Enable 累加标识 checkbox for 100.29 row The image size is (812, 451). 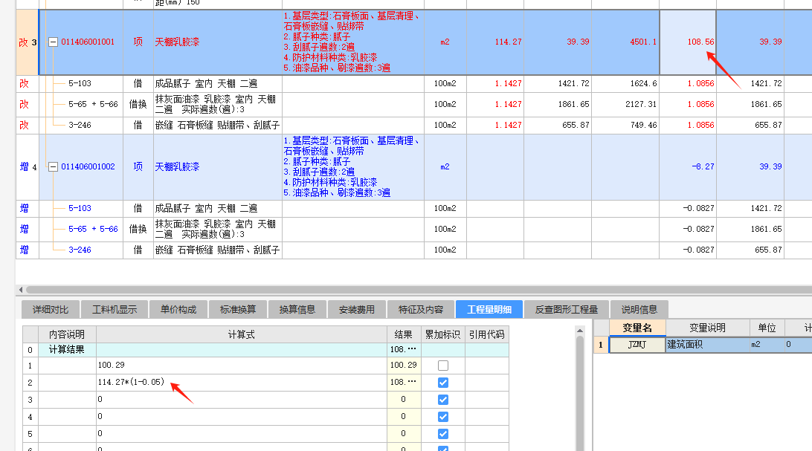pos(442,365)
